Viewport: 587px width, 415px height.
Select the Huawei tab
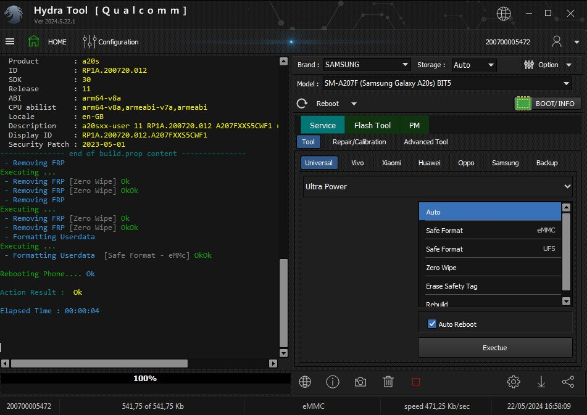tap(430, 163)
